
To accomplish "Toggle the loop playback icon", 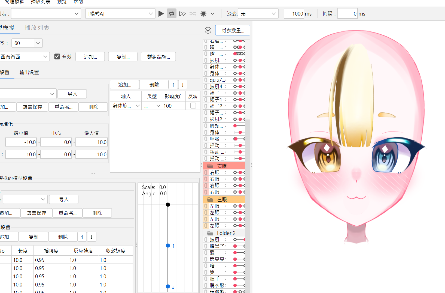I will click(172, 14).
